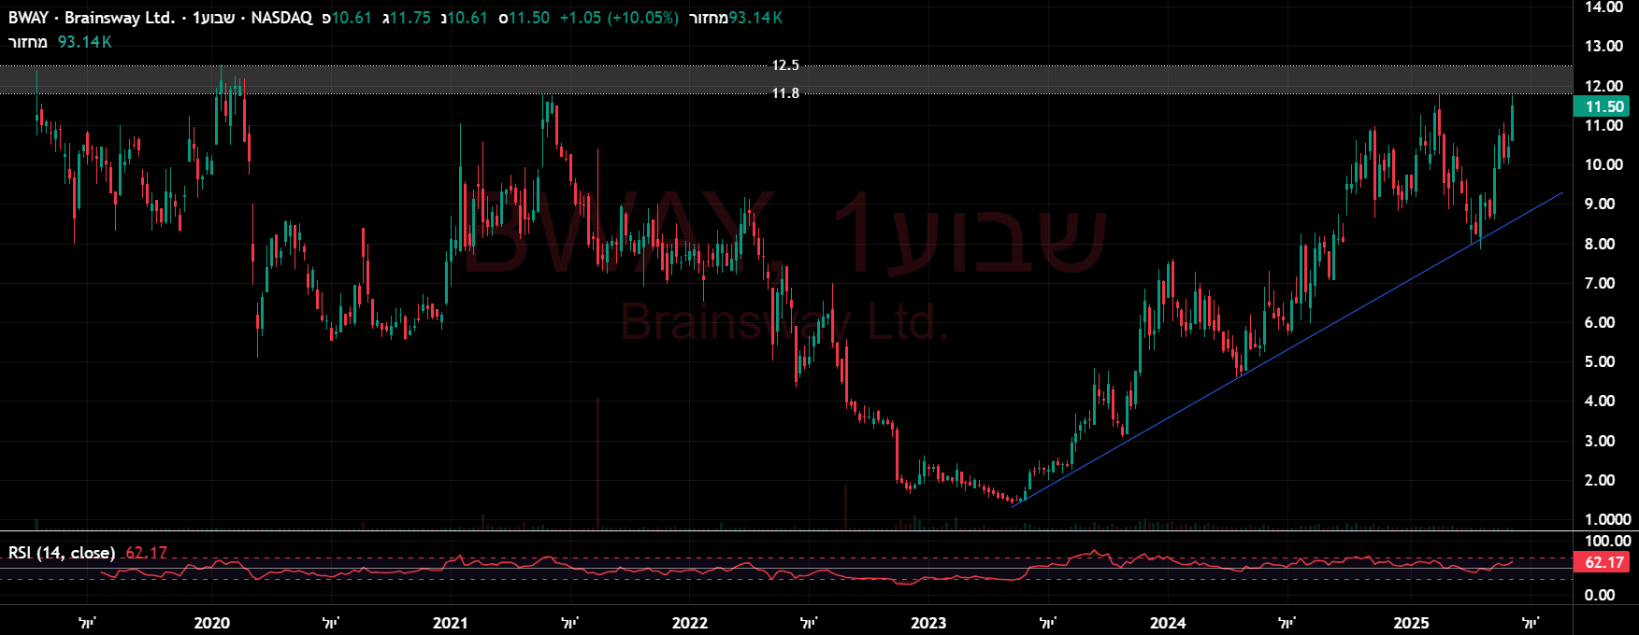Click 9.00 on the price axis

pyautogui.click(x=1600, y=204)
